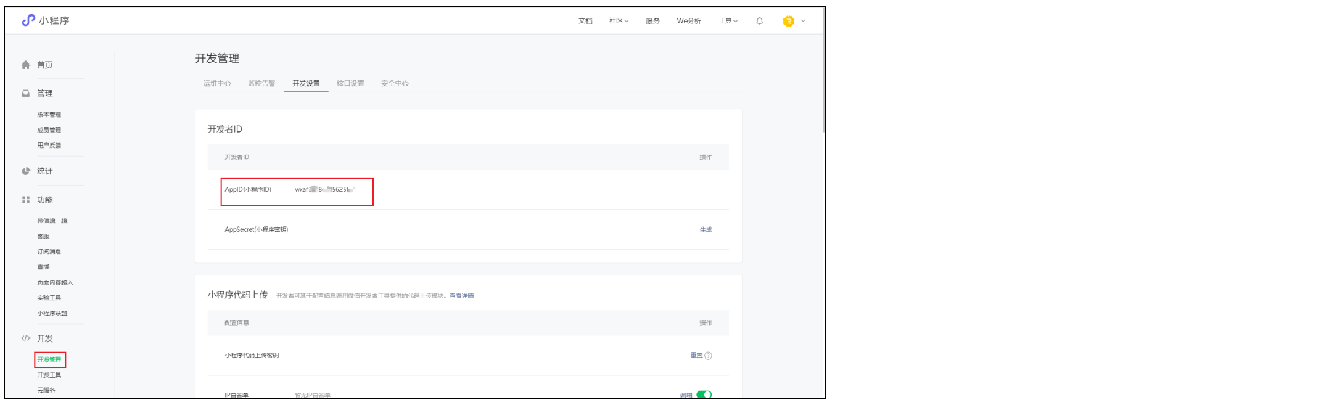Open the 首页 home icon
Viewport: 1321px width, 400px height.
point(26,65)
